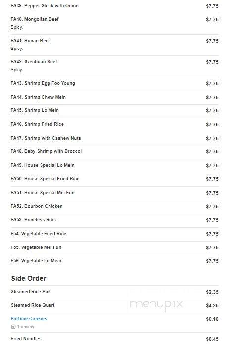Open the 1 review link

click(x=26, y=327)
